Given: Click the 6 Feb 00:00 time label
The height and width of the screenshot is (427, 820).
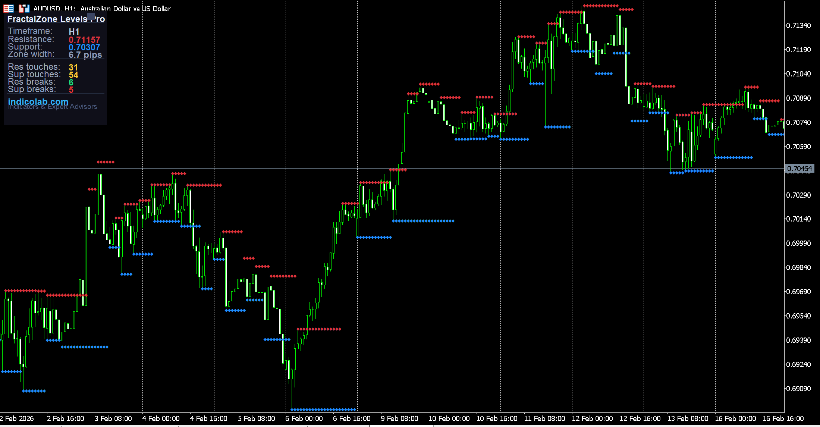Looking at the screenshot, I should click(304, 418).
